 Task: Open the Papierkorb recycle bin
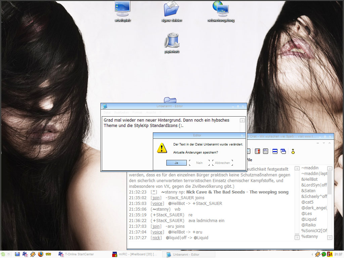point(171,41)
